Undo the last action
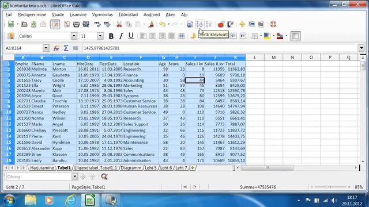This screenshot has width=369, height=207. [x=162, y=24]
